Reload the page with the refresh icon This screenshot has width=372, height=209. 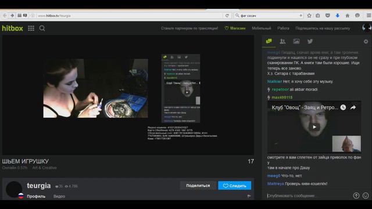[227, 16]
